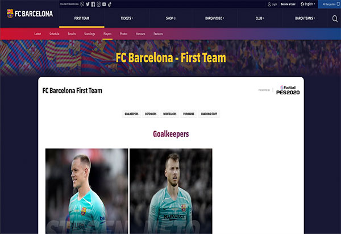The width and height of the screenshot is (341, 234).
Task: Click the Login user icon
Action: pyautogui.click(x=269, y=4)
